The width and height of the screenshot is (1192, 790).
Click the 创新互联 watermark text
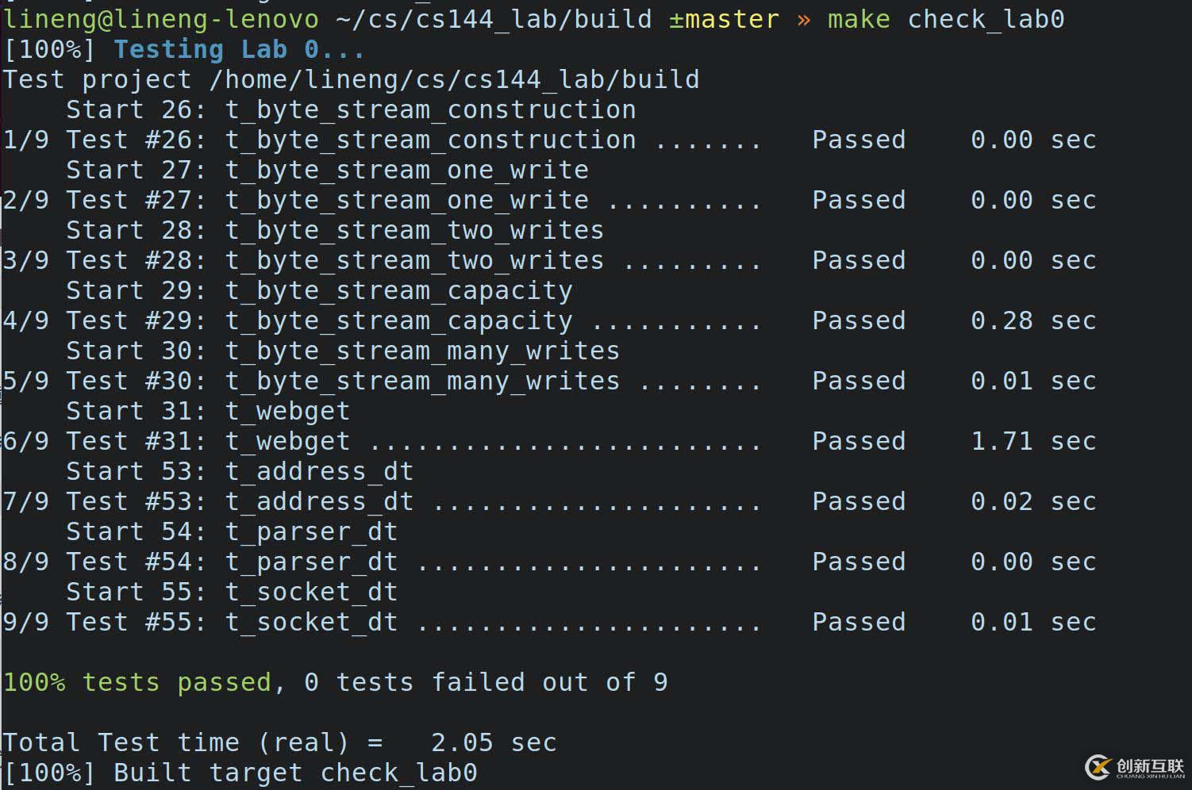click(x=1150, y=766)
